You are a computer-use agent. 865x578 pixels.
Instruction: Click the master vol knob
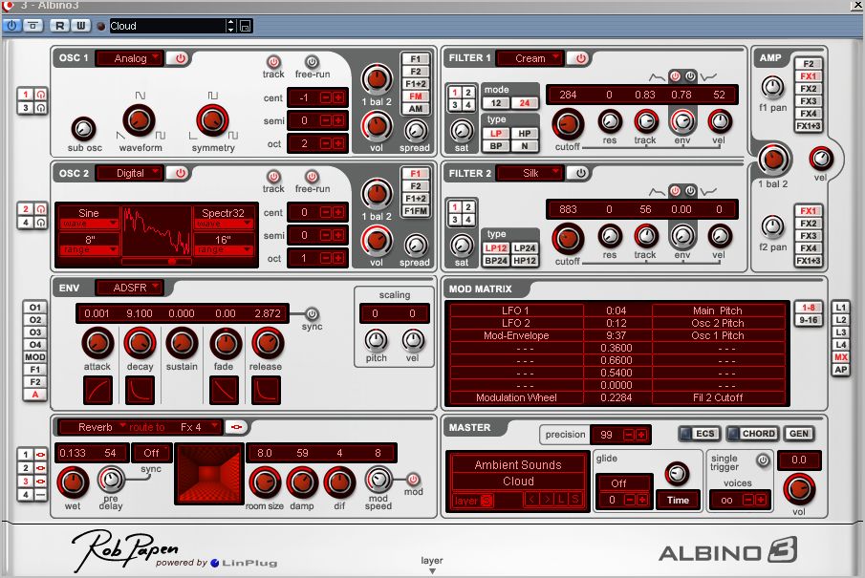coord(799,489)
